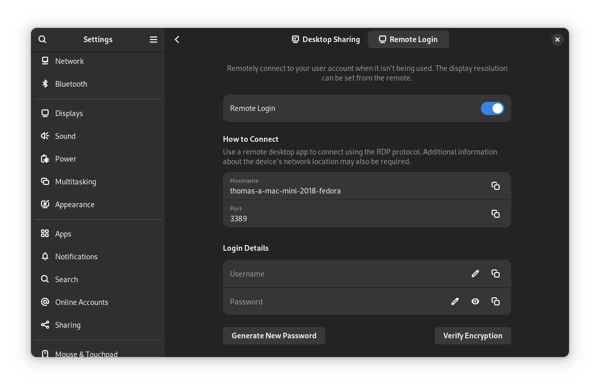Open Settings search with magnifier icon
Image resolution: width=600 pixels, height=391 pixels.
42,39
